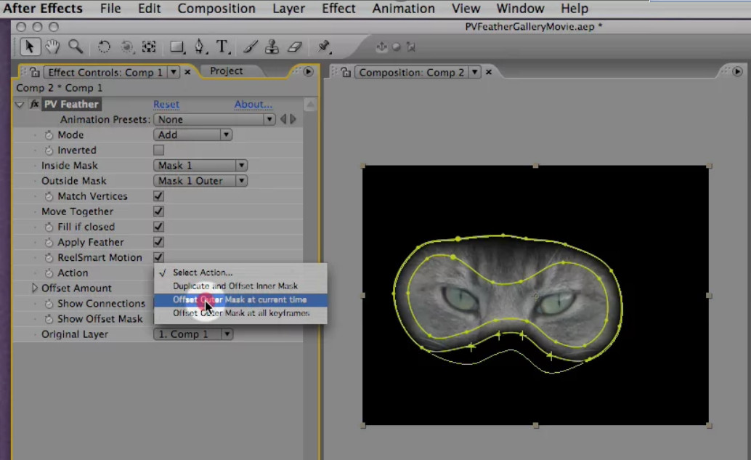Select the Zoom magnifier tool
This screenshot has width=751, height=460.
coord(76,47)
